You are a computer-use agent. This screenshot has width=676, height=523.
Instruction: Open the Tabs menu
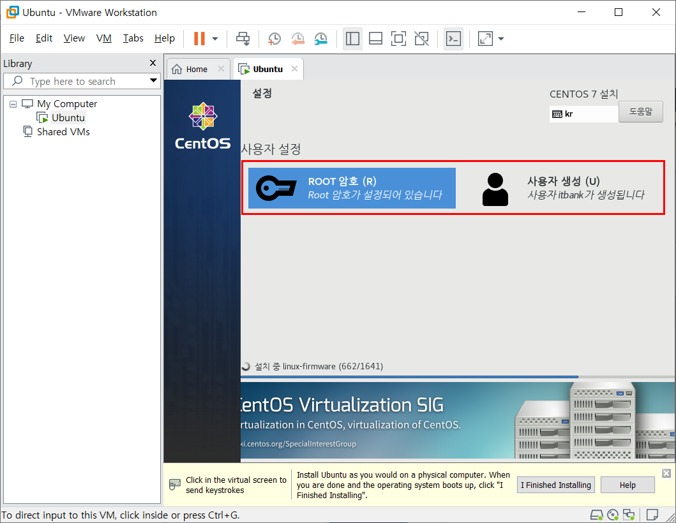coord(133,38)
